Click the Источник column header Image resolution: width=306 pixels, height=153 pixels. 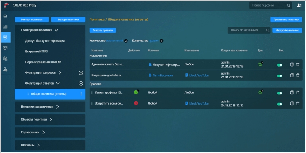pyautogui.click(x=153, y=51)
